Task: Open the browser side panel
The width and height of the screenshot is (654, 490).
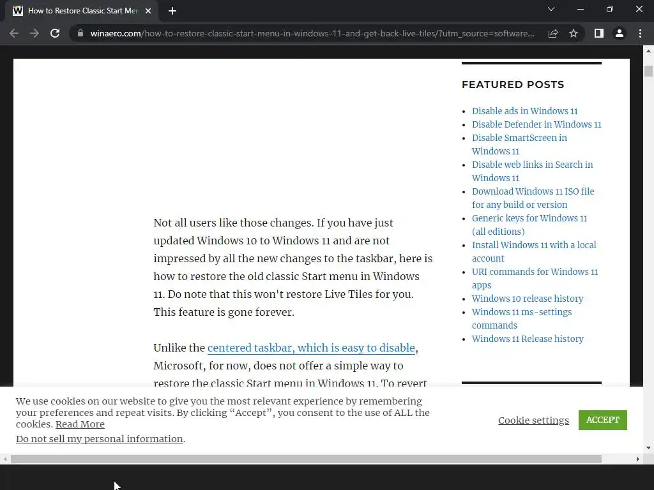Action: tap(599, 33)
